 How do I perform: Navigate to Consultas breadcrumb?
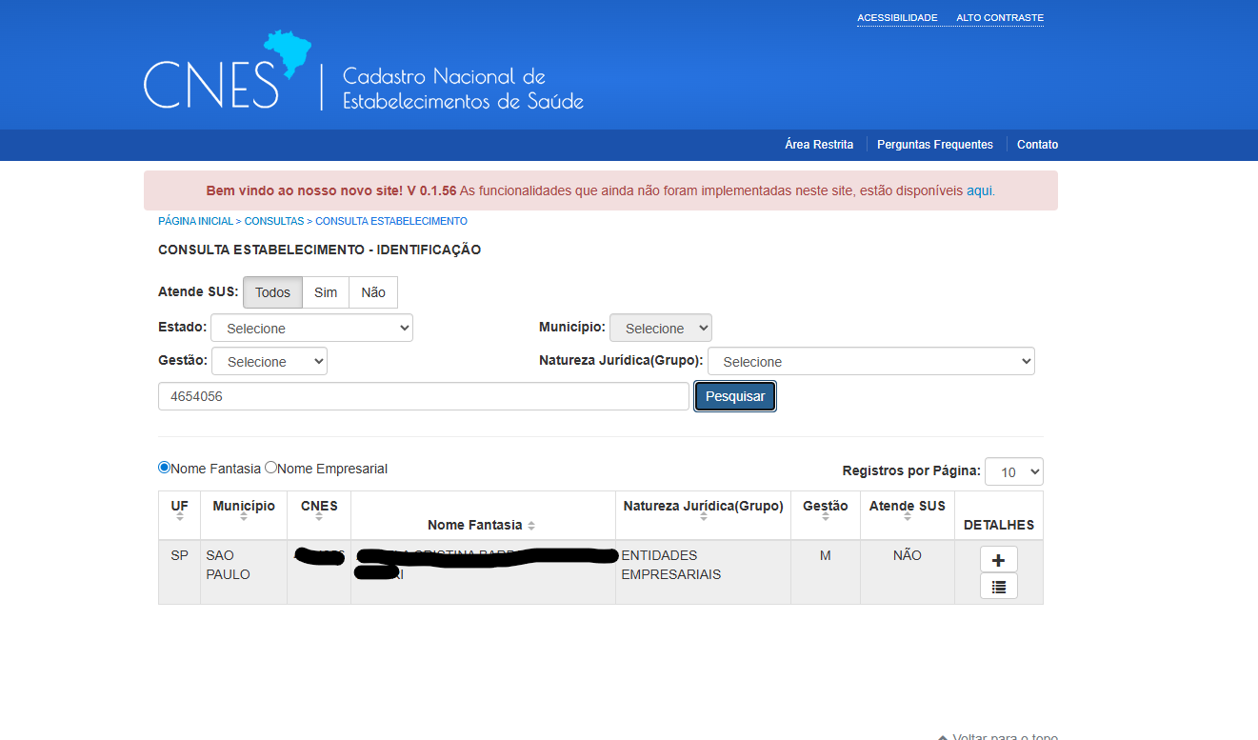[274, 221]
